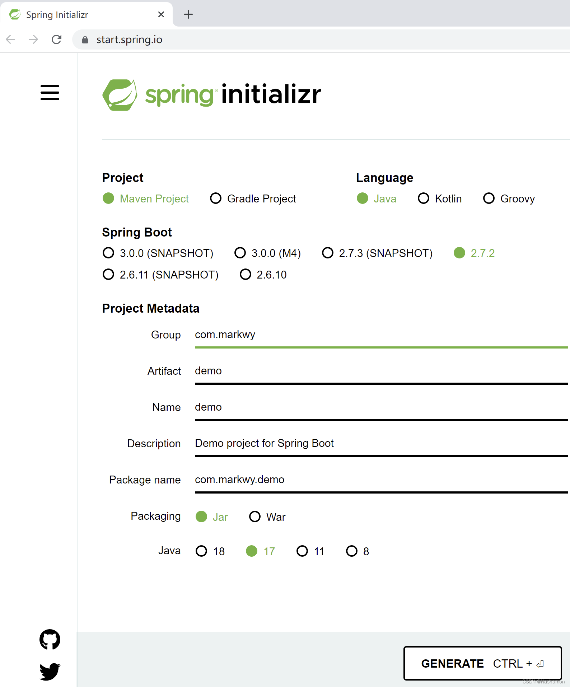Screen dimensions: 570x687
Task: Choose Java as the language
Action: 377,198
